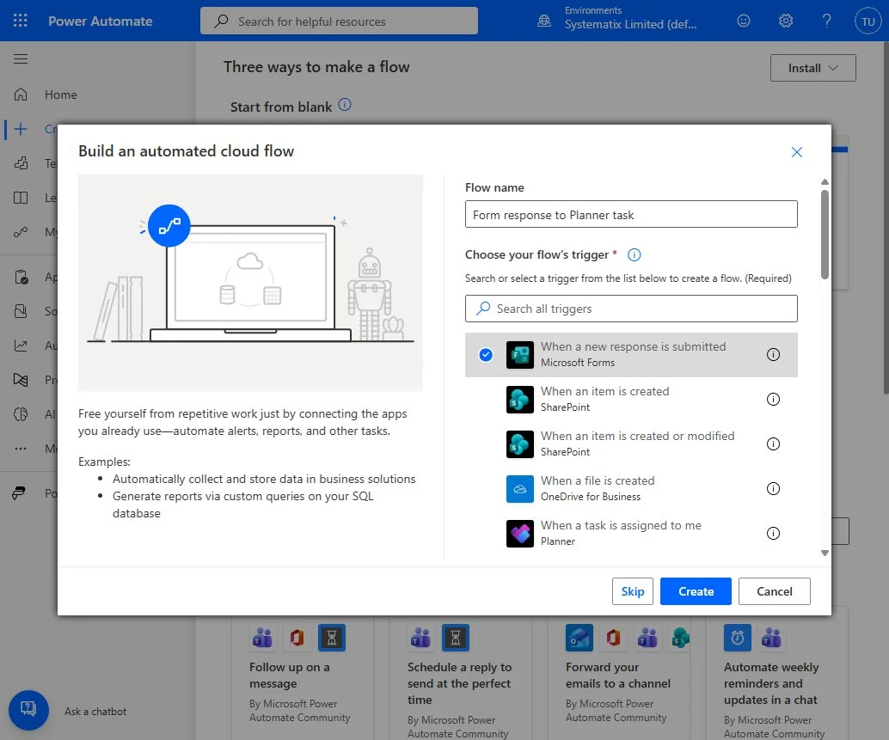Select When an item is created trigger
The width and height of the screenshot is (889, 740).
click(x=631, y=400)
